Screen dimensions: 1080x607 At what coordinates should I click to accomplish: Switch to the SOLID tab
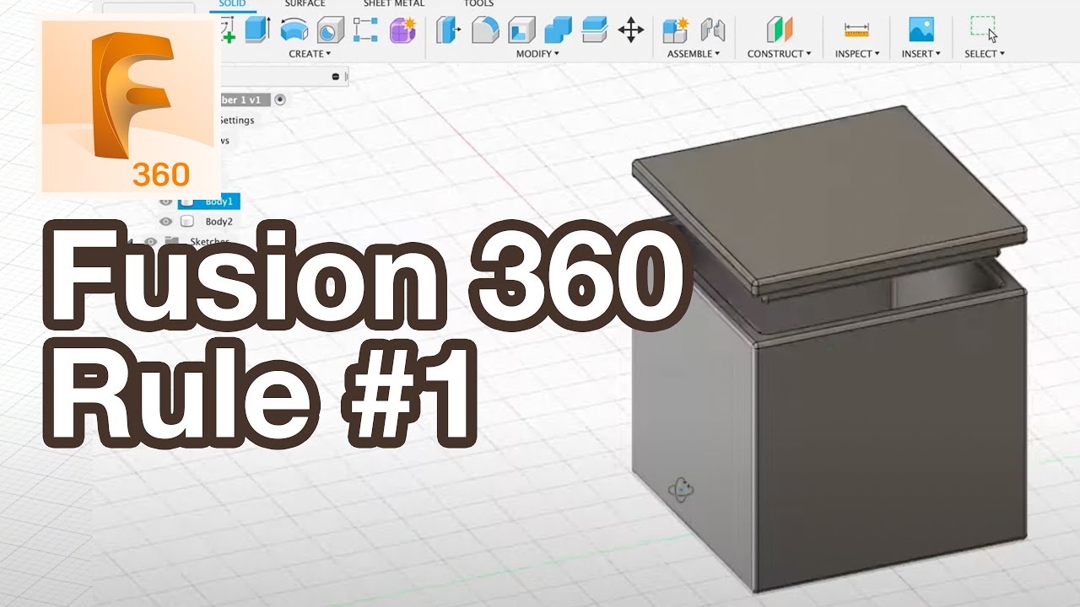coord(232,4)
